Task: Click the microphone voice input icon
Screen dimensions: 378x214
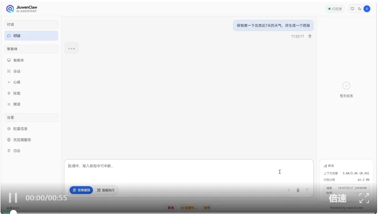Action: 298,190
